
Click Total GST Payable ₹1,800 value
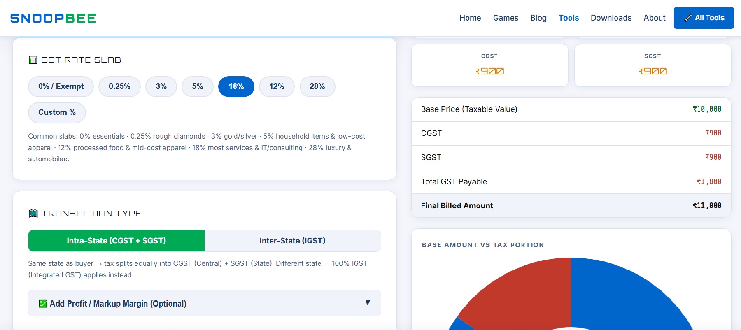click(x=709, y=181)
